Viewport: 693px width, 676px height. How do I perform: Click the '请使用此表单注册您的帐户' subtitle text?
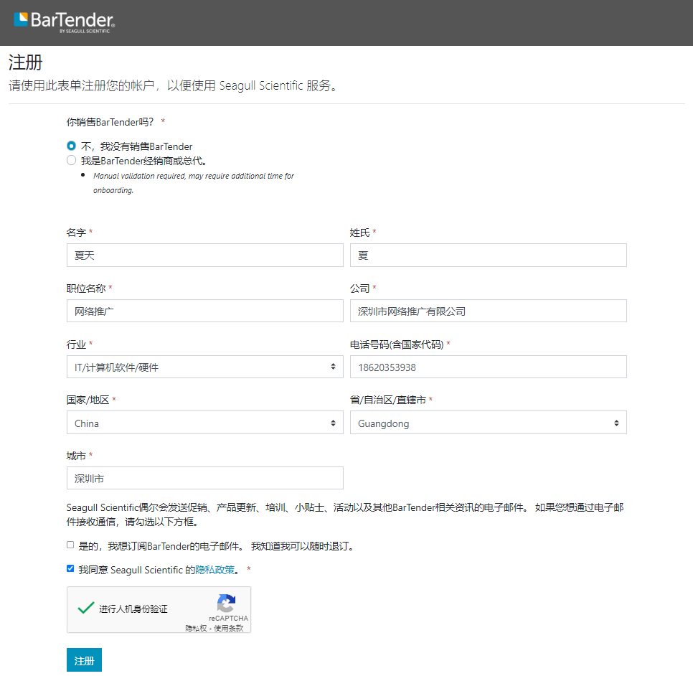pyautogui.click(x=174, y=85)
